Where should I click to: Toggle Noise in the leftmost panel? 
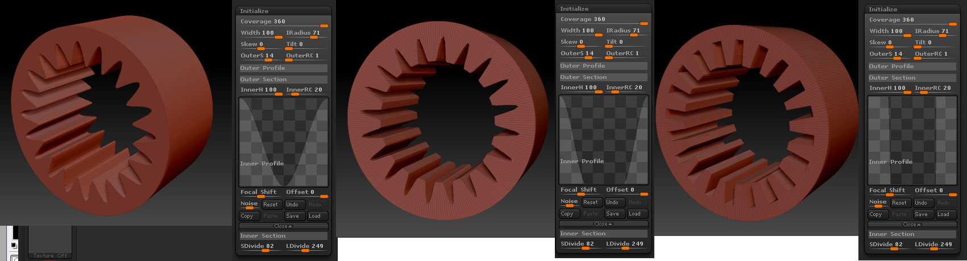[x=248, y=204]
